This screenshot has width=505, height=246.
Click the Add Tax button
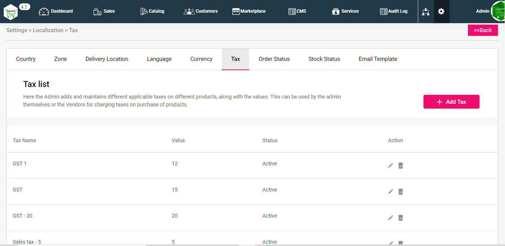tap(452, 102)
